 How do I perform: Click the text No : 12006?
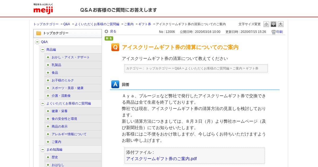(167, 32)
